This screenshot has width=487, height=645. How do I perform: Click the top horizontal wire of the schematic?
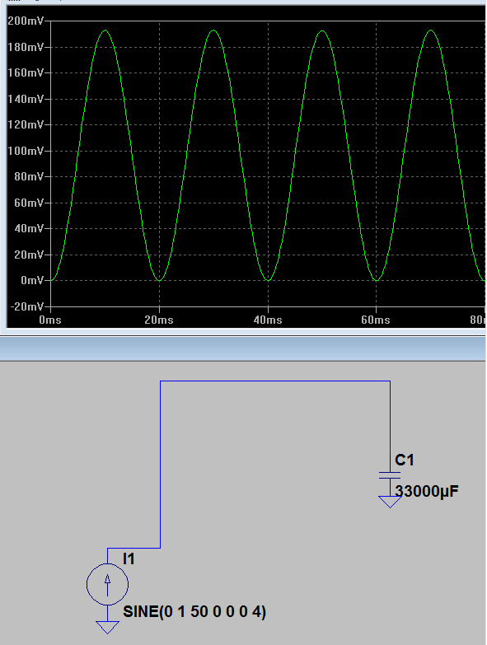tap(275, 381)
